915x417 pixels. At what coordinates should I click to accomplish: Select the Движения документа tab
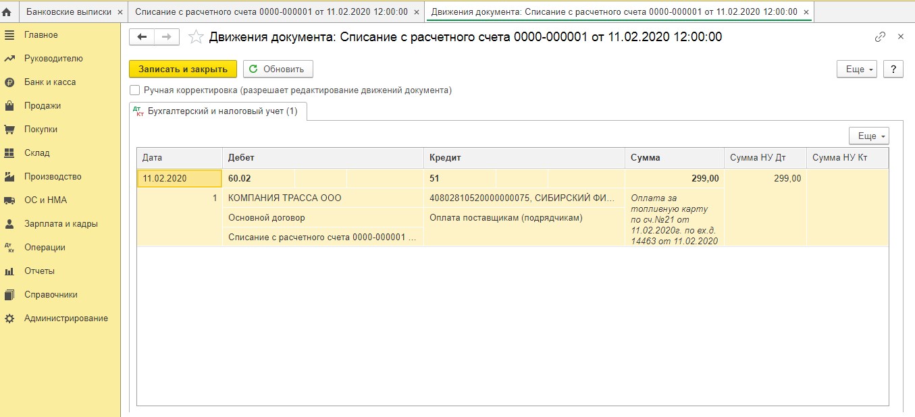click(x=614, y=12)
